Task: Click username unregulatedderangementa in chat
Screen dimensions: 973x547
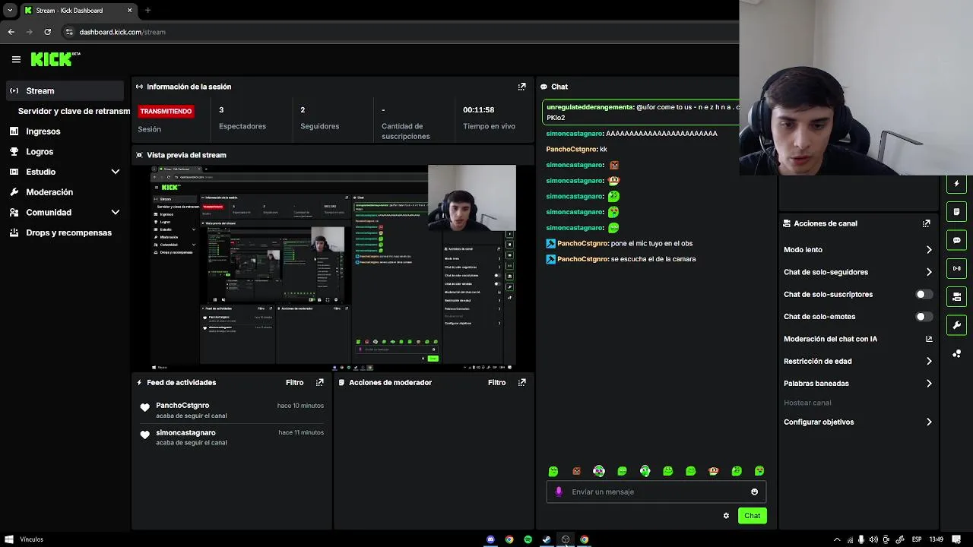Action: coord(590,107)
